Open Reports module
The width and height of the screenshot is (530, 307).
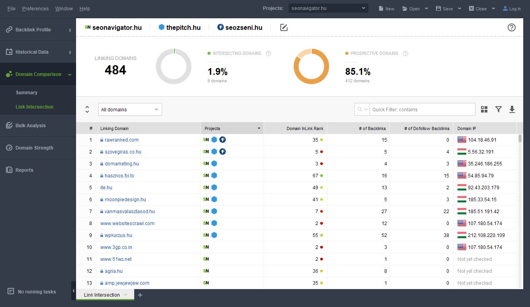pos(38,170)
